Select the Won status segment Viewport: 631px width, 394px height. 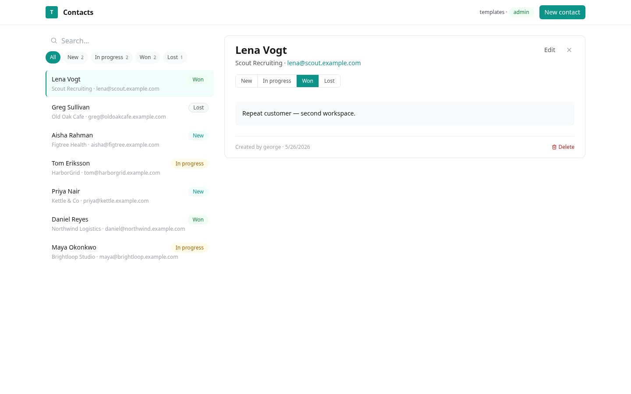point(308,81)
